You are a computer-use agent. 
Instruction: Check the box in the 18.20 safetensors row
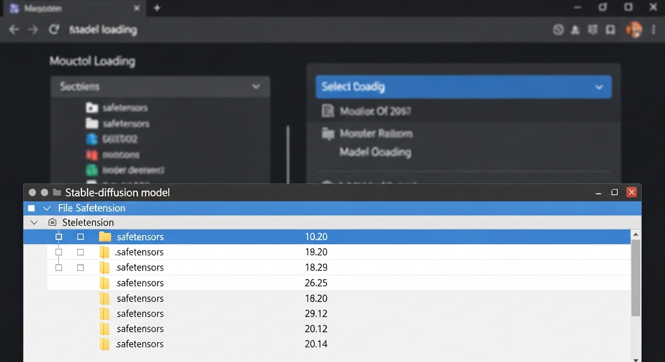click(x=80, y=252)
